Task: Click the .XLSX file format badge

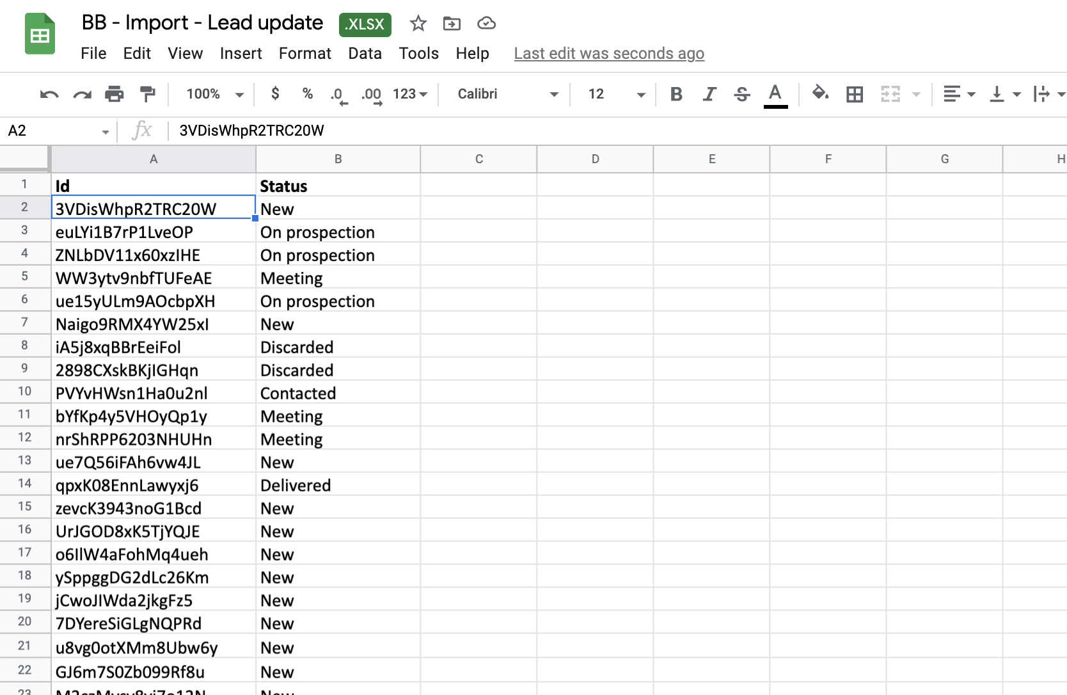Action: pos(365,24)
